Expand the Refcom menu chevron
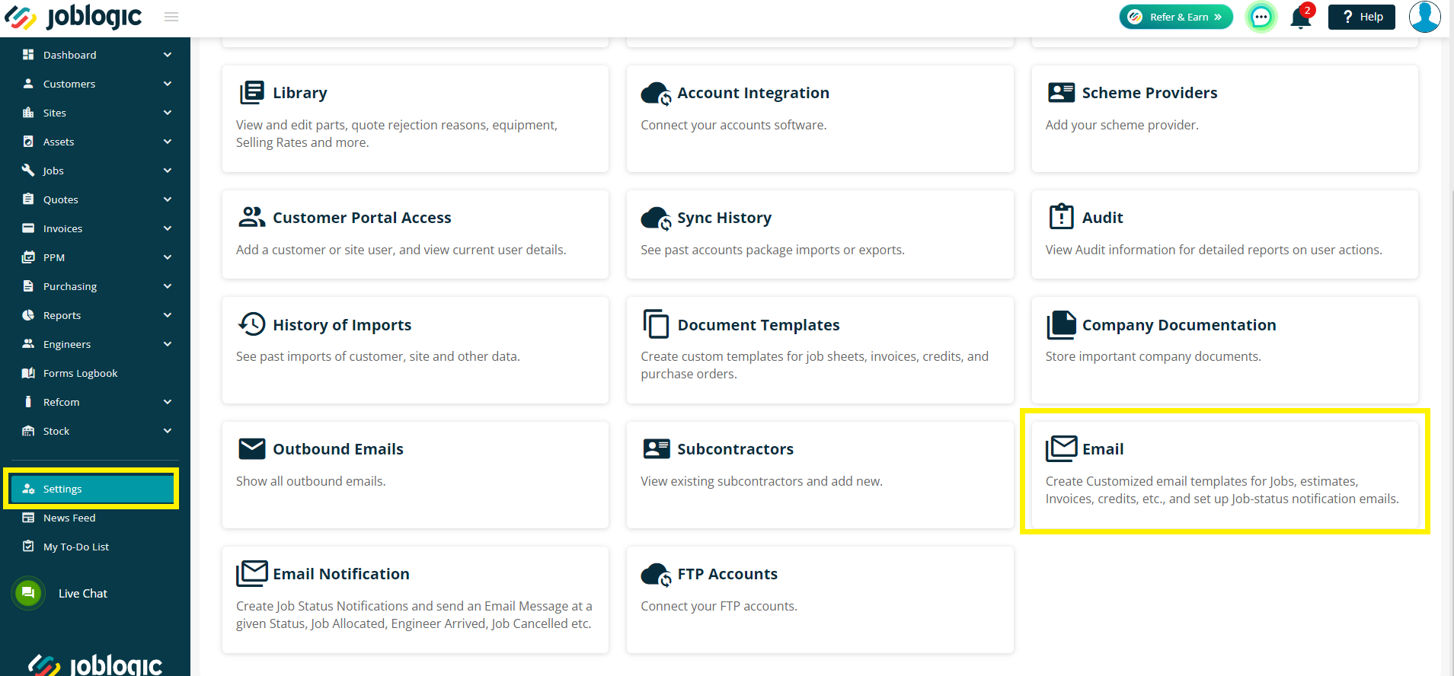This screenshot has height=676, width=1454. [x=168, y=402]
